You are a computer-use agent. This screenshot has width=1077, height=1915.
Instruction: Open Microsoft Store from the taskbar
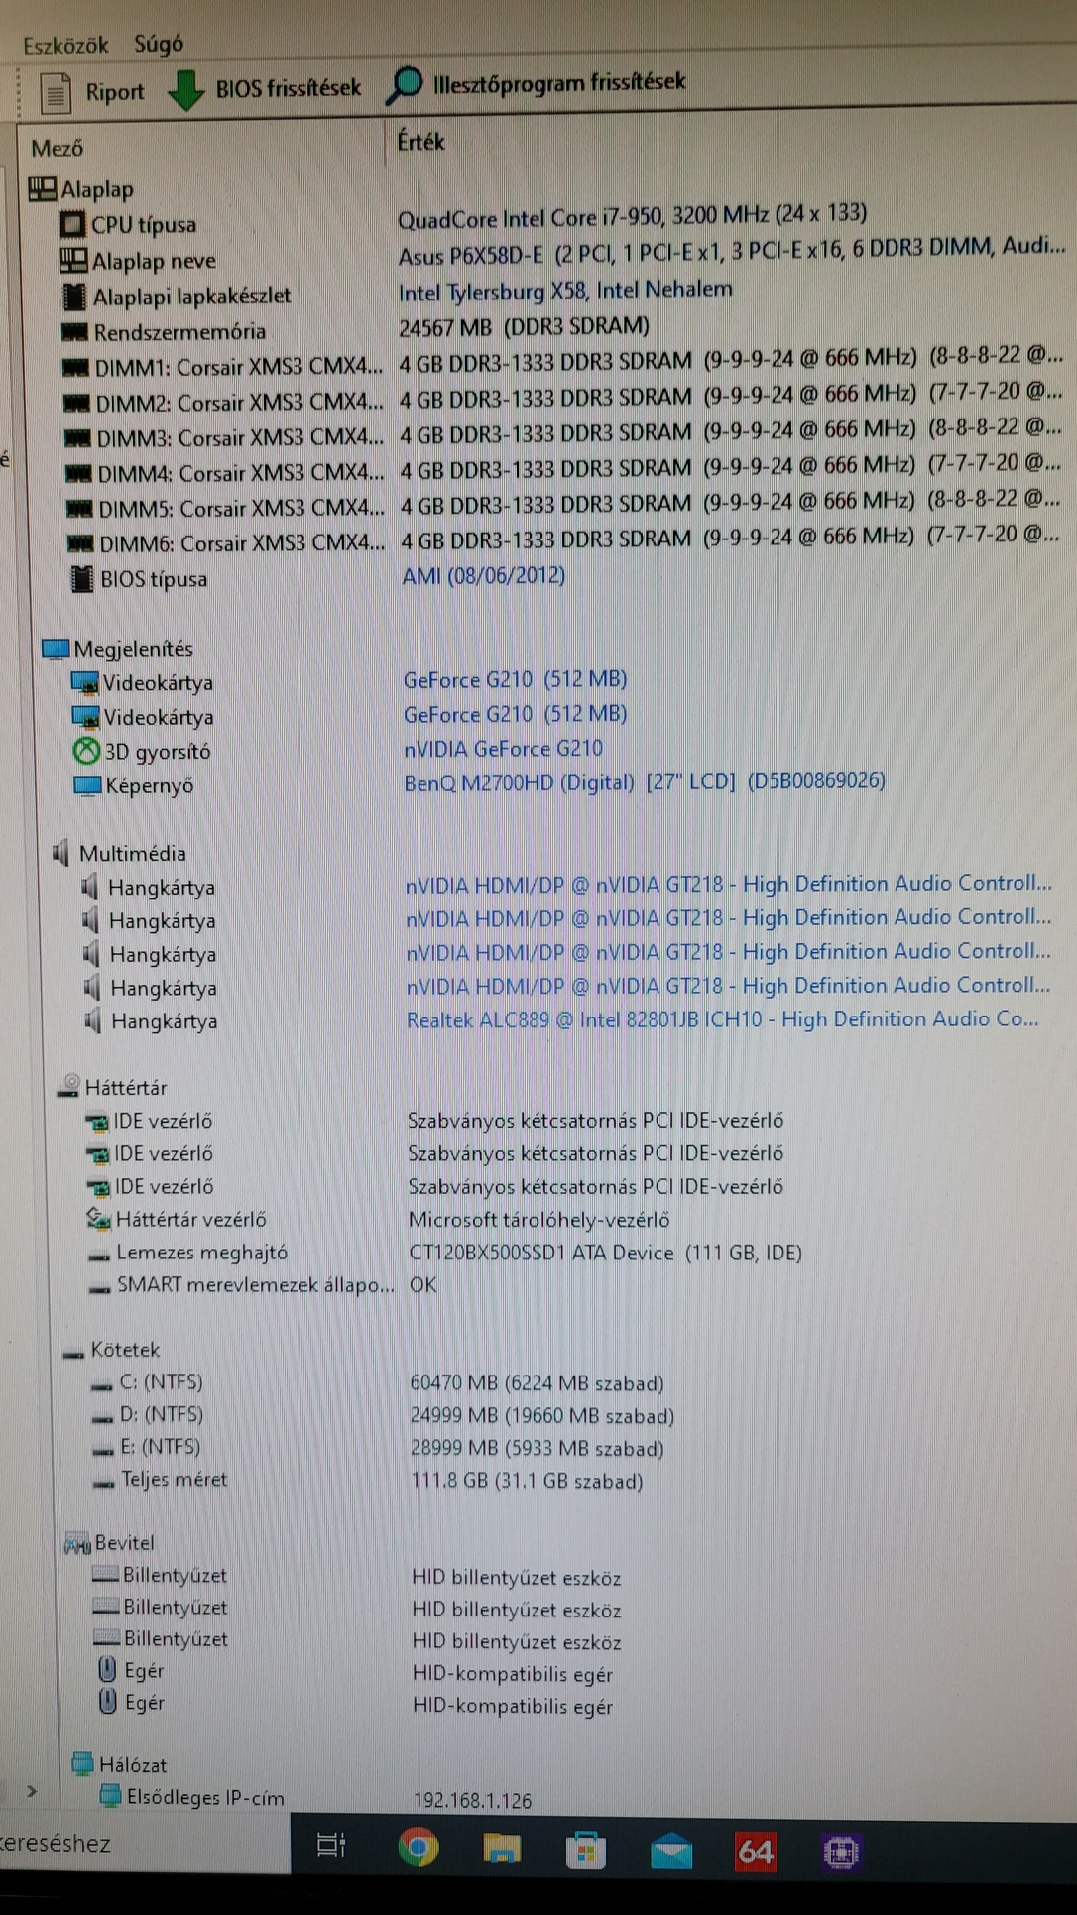tap(585, 1850)
